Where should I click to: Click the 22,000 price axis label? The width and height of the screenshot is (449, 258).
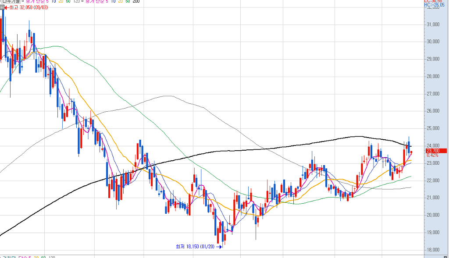click(x=433, y=180)
